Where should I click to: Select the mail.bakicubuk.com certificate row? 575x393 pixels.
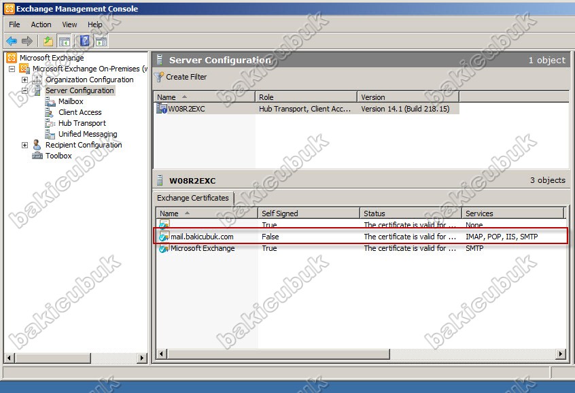[x=362, y=237]
